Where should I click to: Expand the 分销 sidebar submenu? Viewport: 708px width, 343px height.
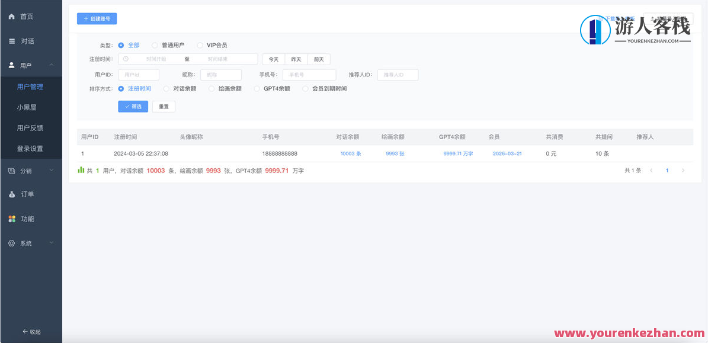point(52,171)
